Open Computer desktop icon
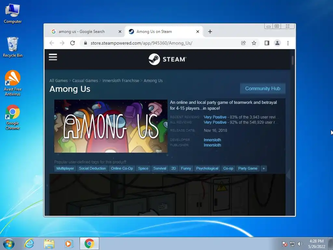This screenshot has width=333, height=250. coord(13,14)
